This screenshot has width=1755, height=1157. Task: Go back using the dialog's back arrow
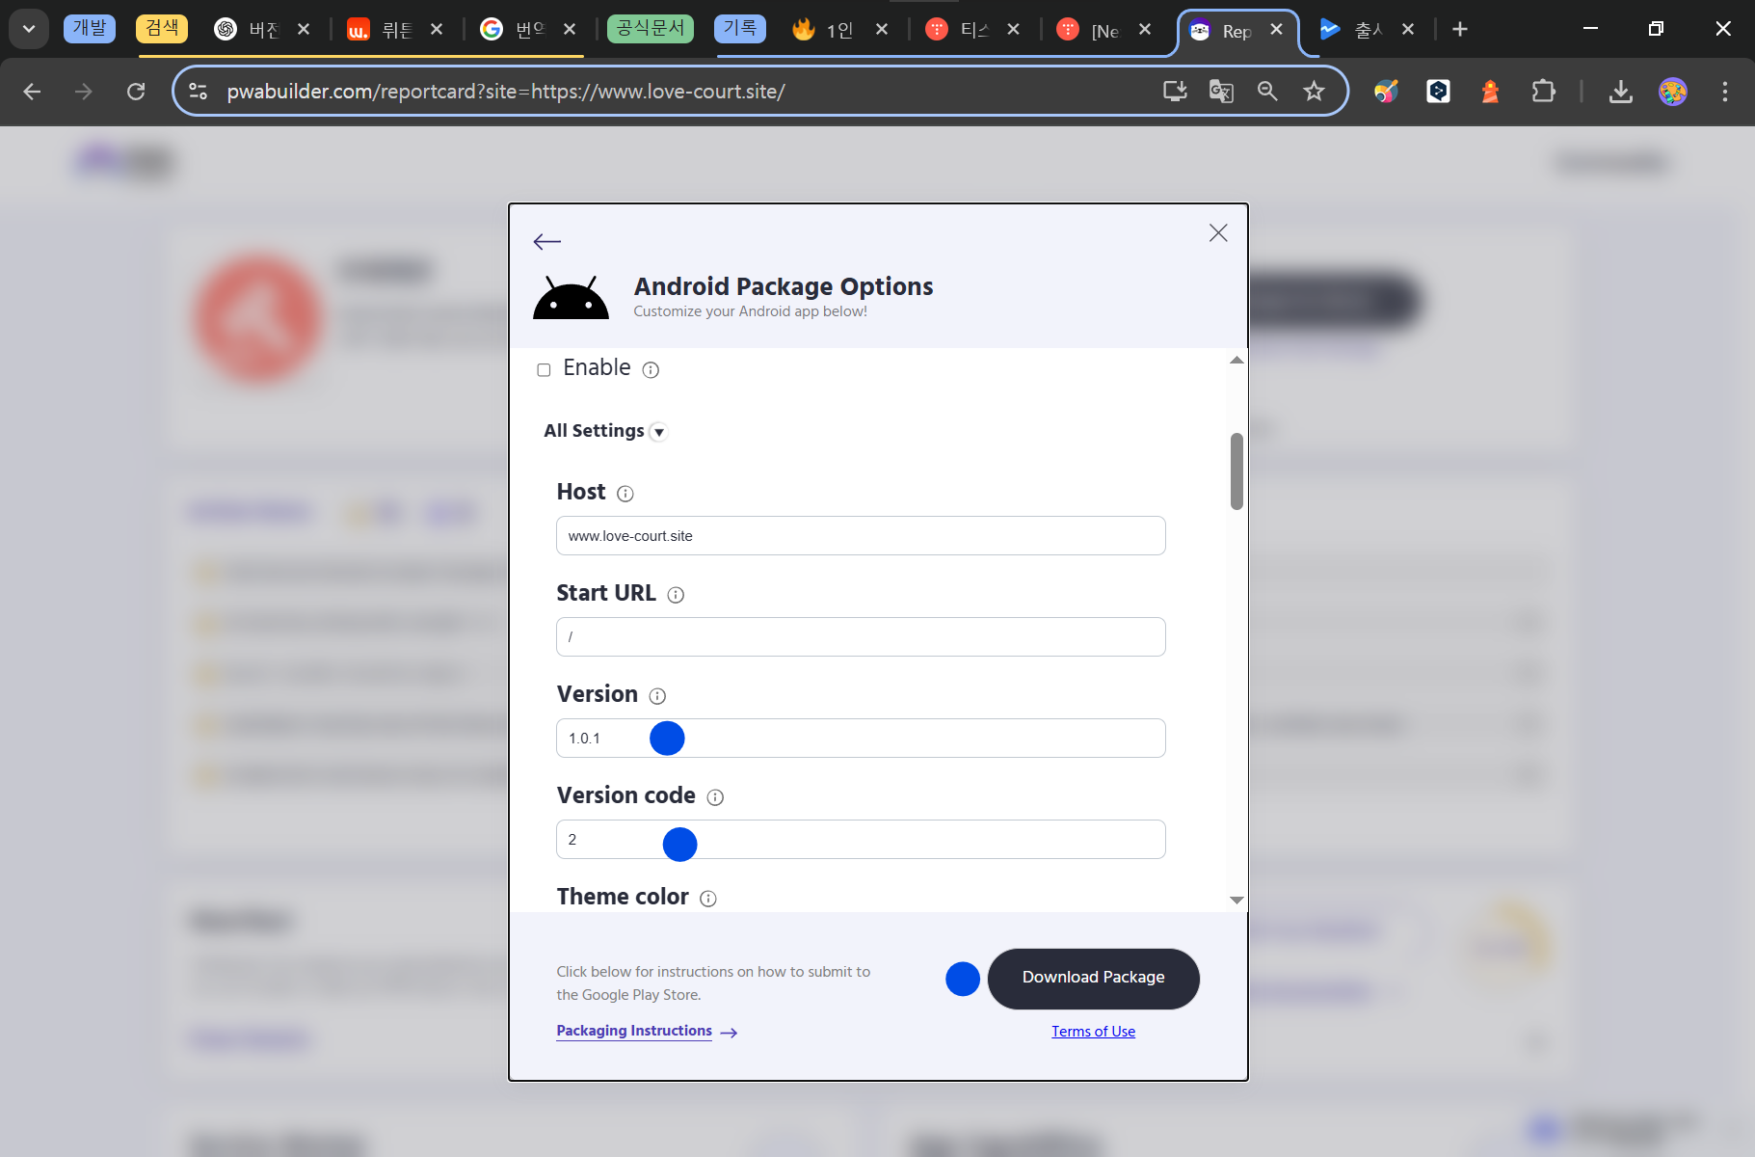547,242
